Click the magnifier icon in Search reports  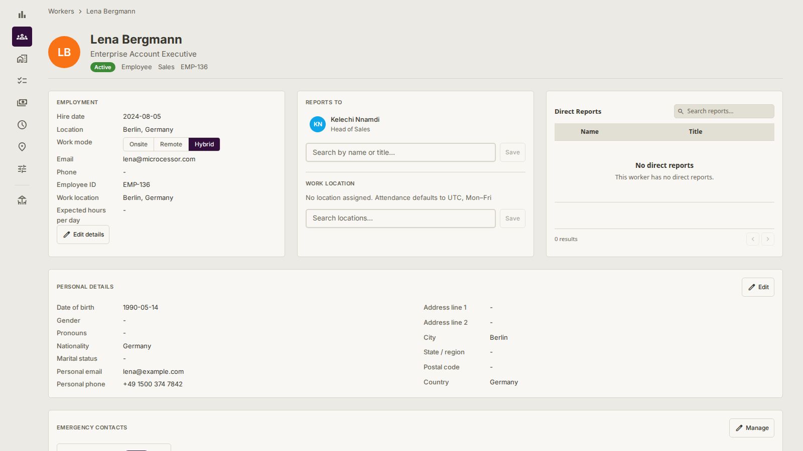(681, 111)
